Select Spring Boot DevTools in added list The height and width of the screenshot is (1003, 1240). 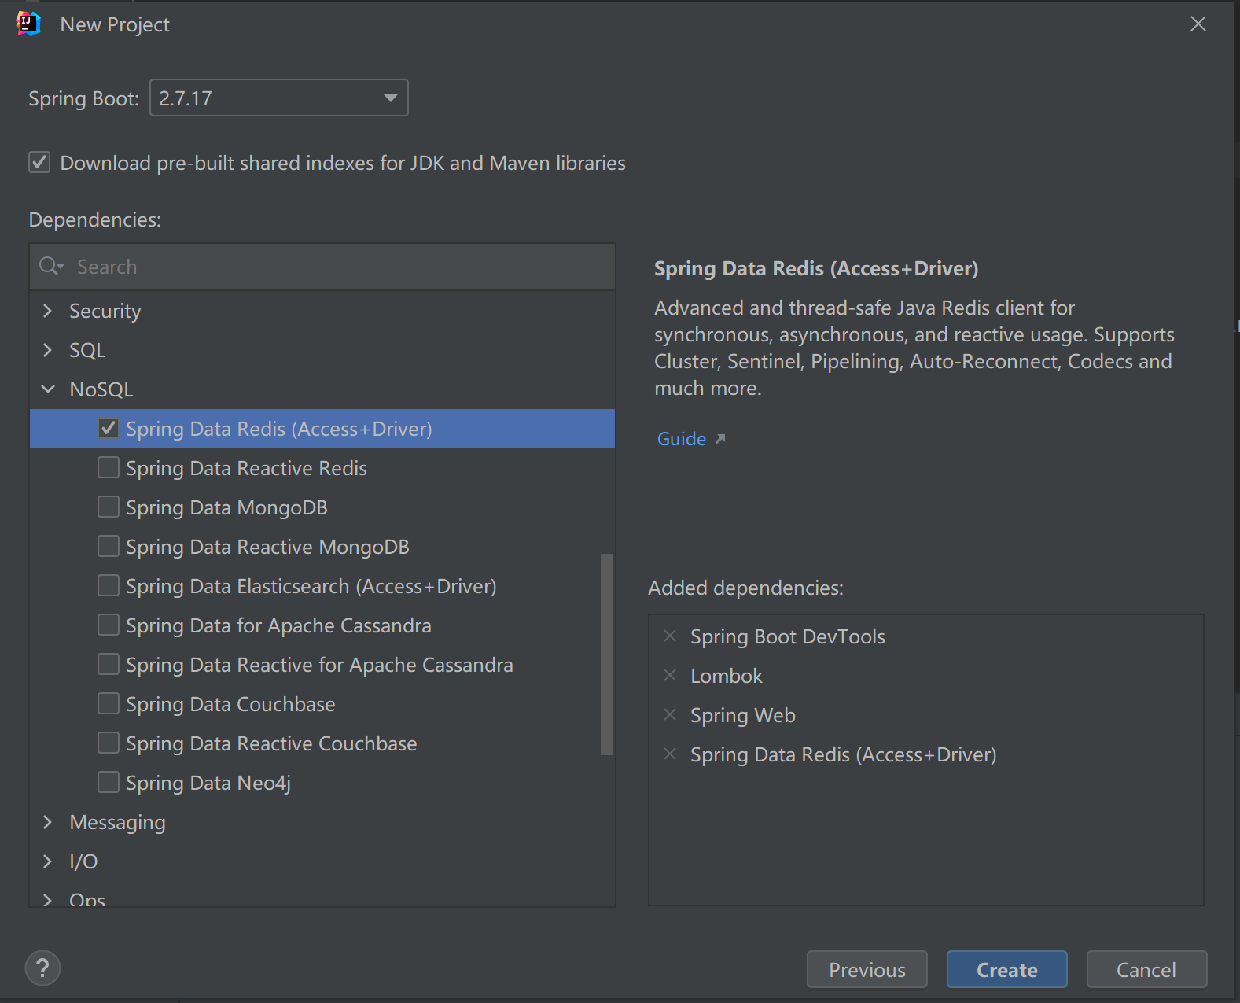[788, 636]
